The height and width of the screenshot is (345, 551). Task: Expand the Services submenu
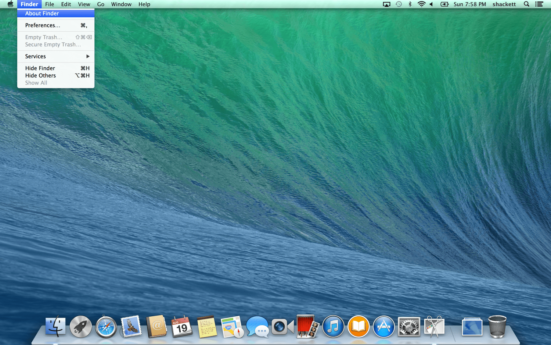(56, 56)
